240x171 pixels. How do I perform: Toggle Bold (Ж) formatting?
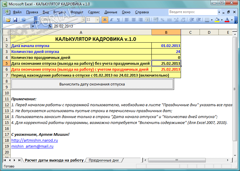pos(105,20)
